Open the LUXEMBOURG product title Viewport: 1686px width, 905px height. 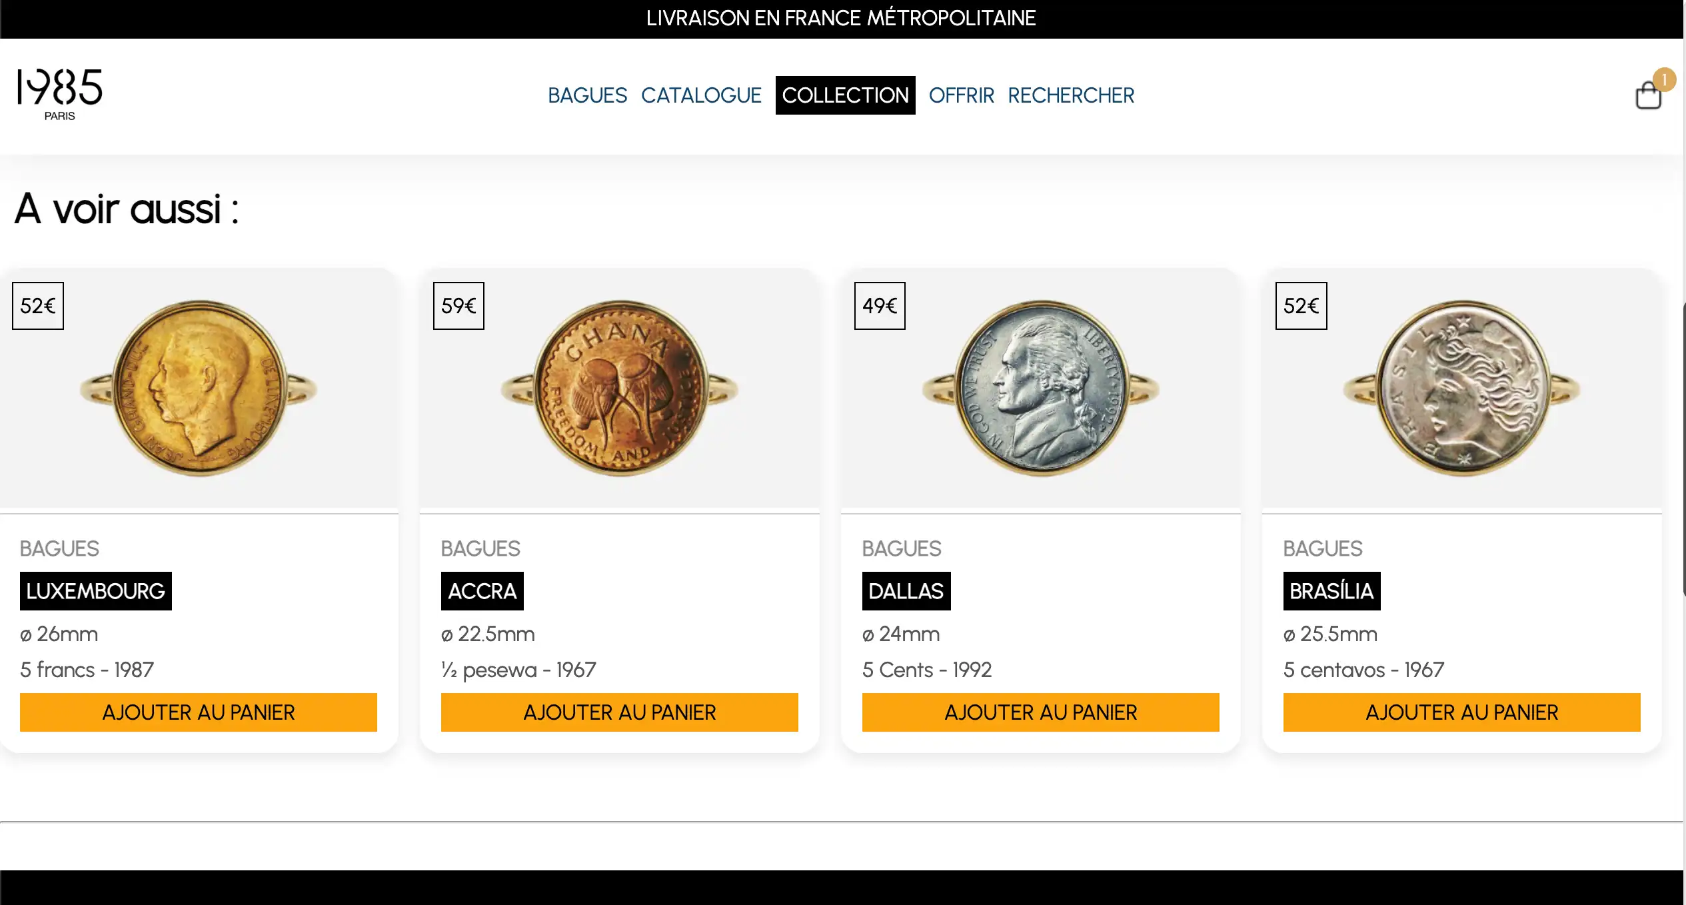pyautogui.click(x=95, y=591)
